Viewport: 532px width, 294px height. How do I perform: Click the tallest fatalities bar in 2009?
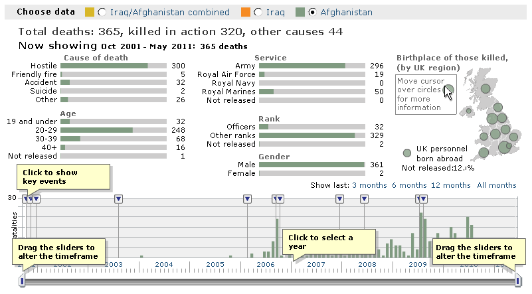tap(421, 236)
